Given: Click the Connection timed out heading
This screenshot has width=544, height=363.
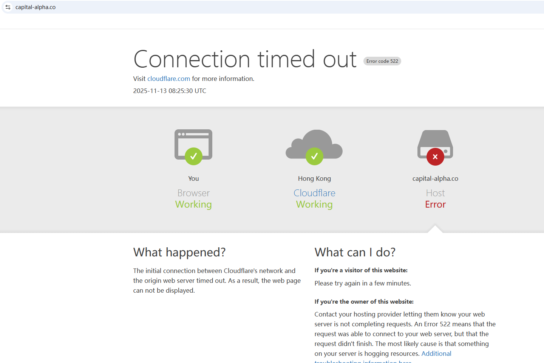Looking at the screenshot, I should (x=245, y=59).
